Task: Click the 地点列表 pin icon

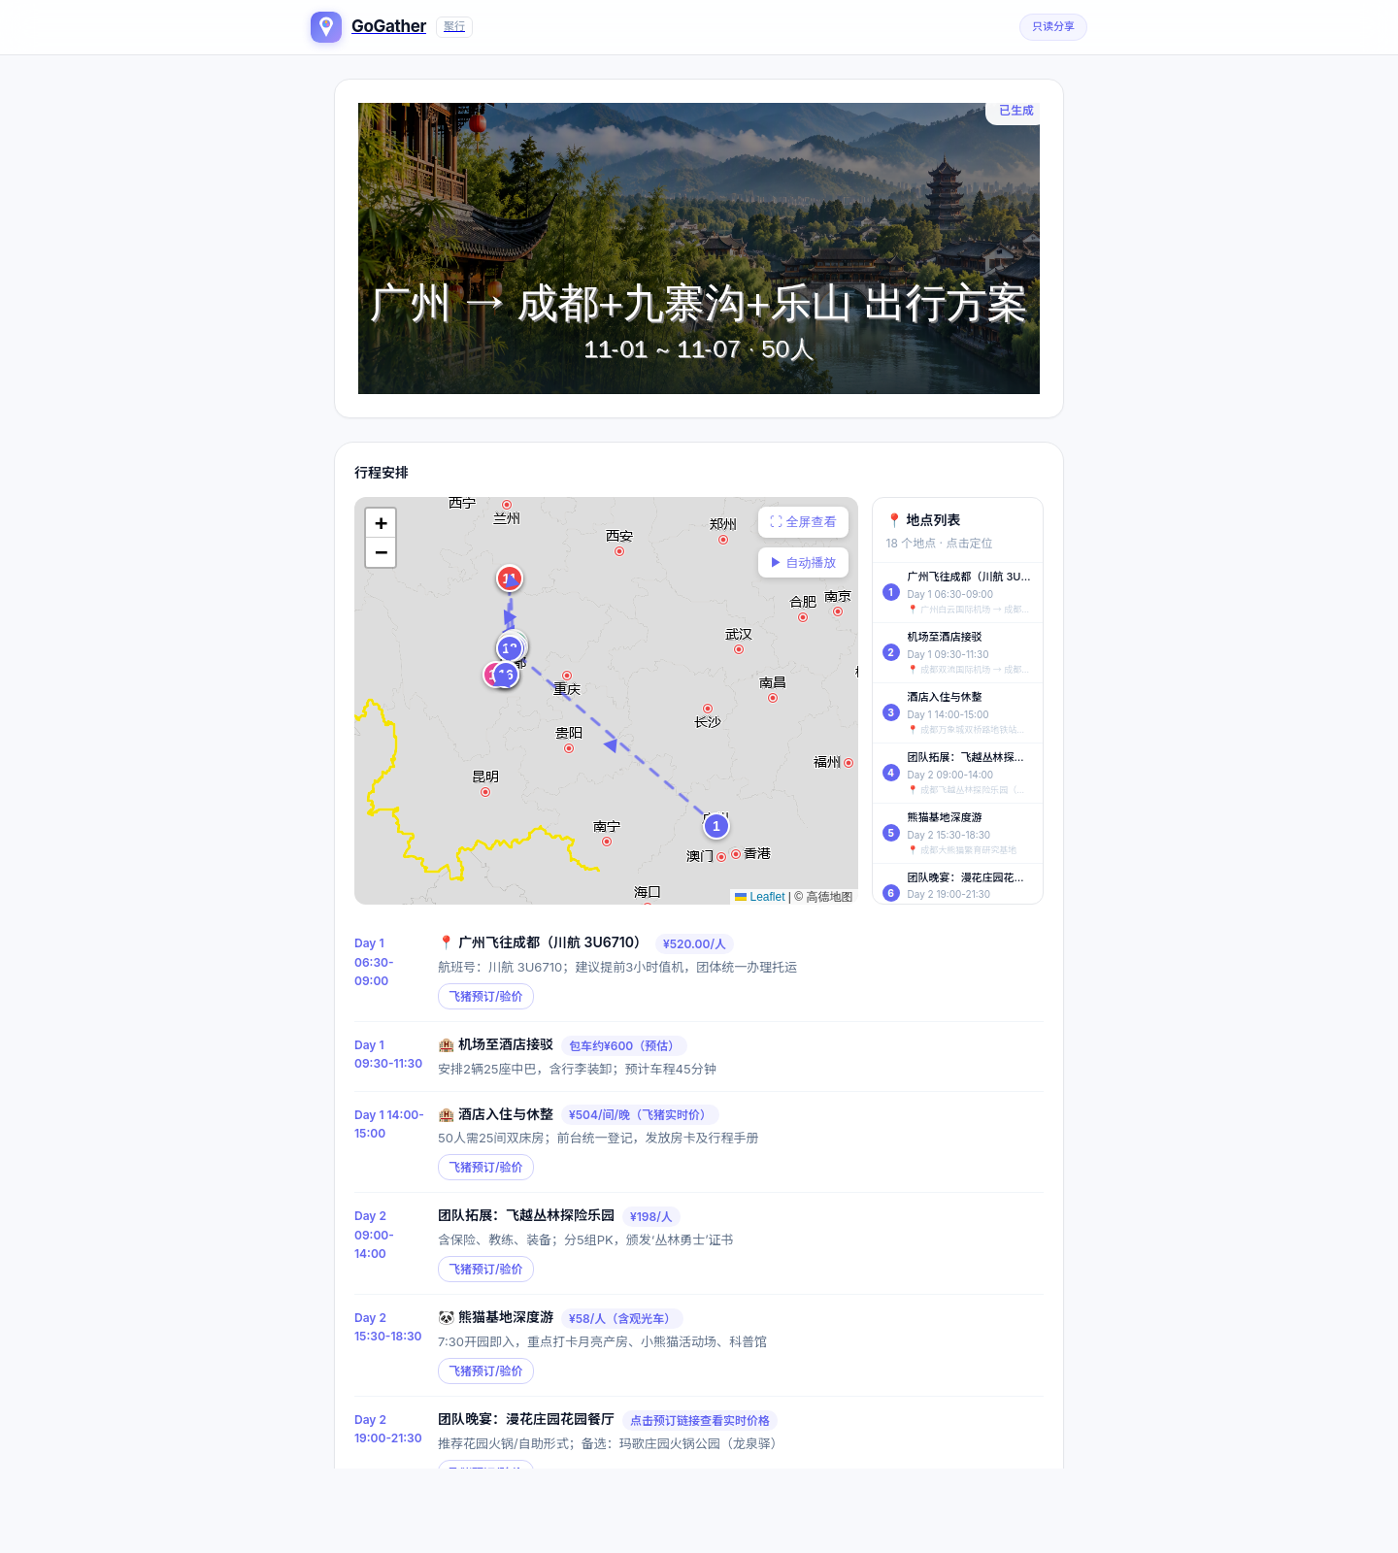Action: click(x=894, y=520)
